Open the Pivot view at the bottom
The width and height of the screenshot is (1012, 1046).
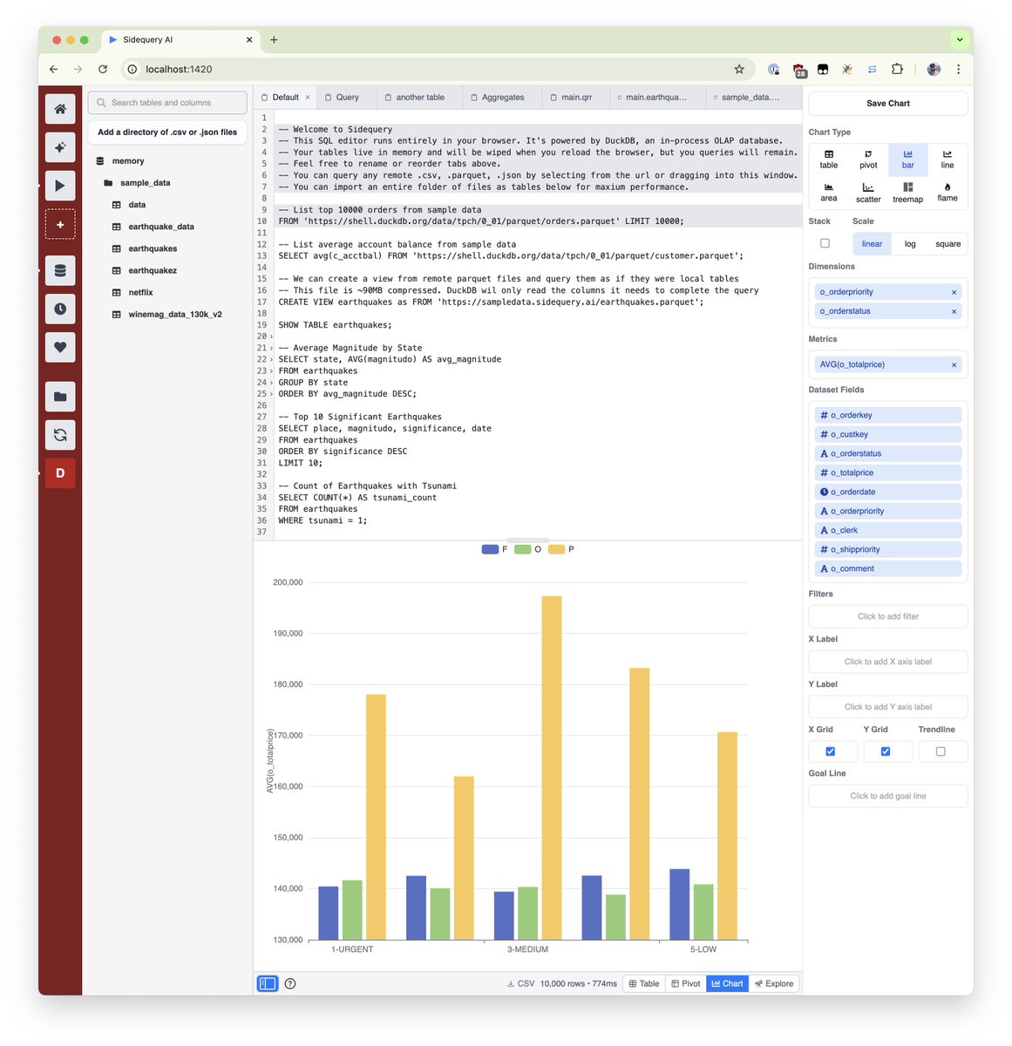click(x=685, y=982)
